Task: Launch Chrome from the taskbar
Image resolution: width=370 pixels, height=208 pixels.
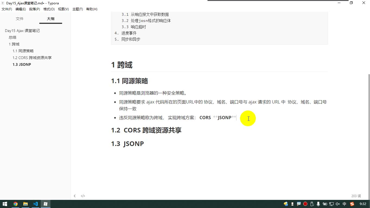Action: coord(15,204)
